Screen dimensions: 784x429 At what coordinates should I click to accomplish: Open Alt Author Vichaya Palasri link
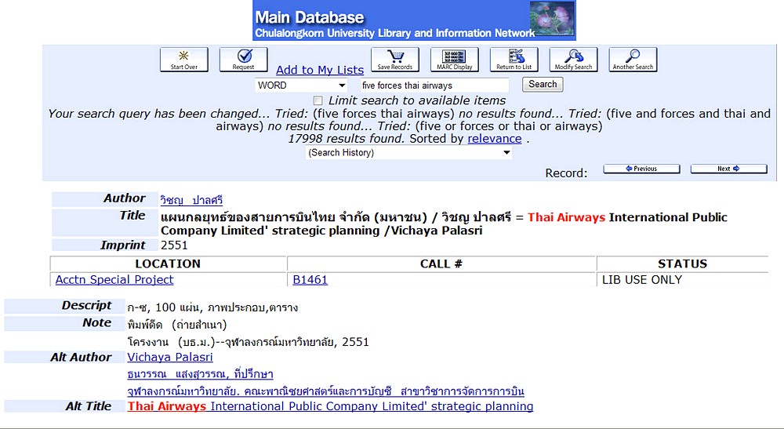(x=170, y=357)
